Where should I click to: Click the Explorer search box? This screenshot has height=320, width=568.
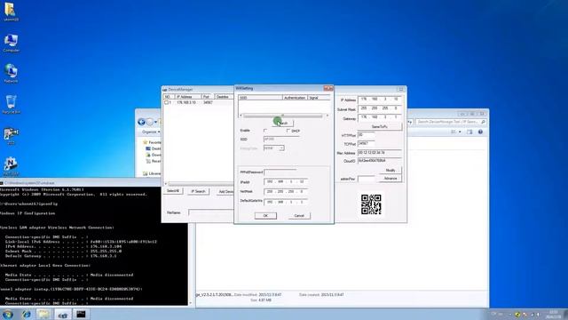coord(451,122)
